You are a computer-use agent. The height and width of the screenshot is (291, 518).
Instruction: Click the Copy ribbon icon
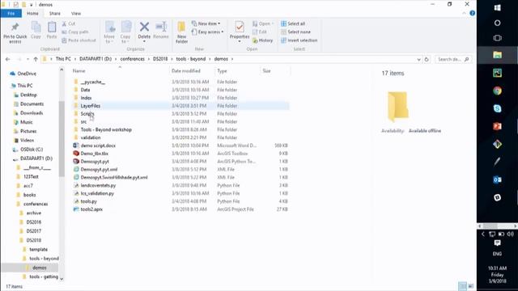tap(36, 27)
